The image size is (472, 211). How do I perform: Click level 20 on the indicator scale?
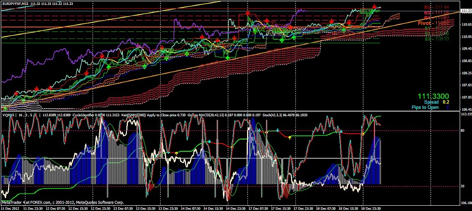(463, 186)
